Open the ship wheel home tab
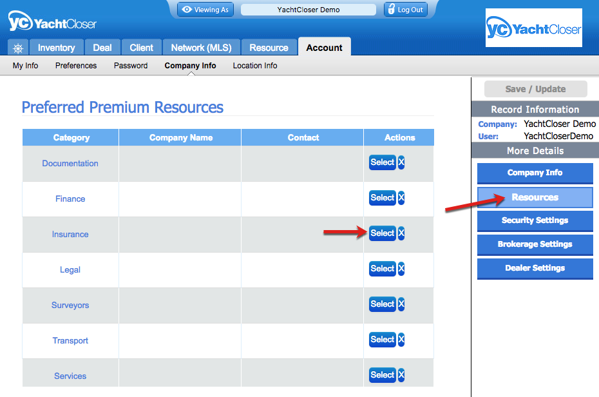 point(18,48)
